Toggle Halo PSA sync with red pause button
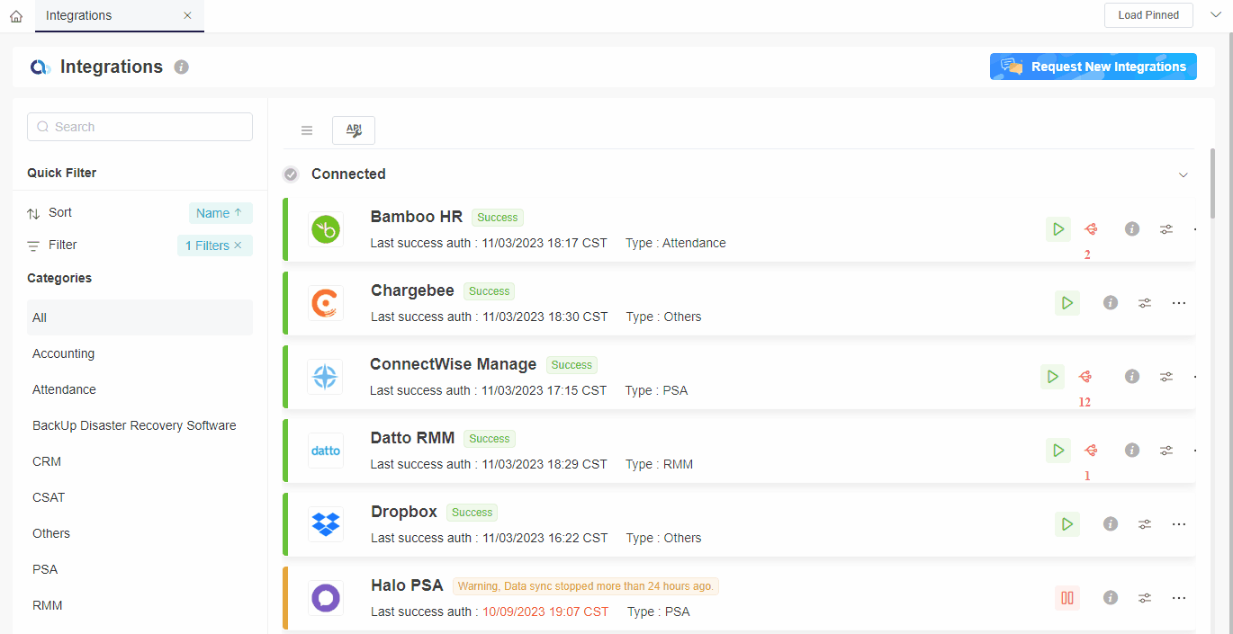The width and height of the screenshot is (1233, 634). tap(1067, 598)
